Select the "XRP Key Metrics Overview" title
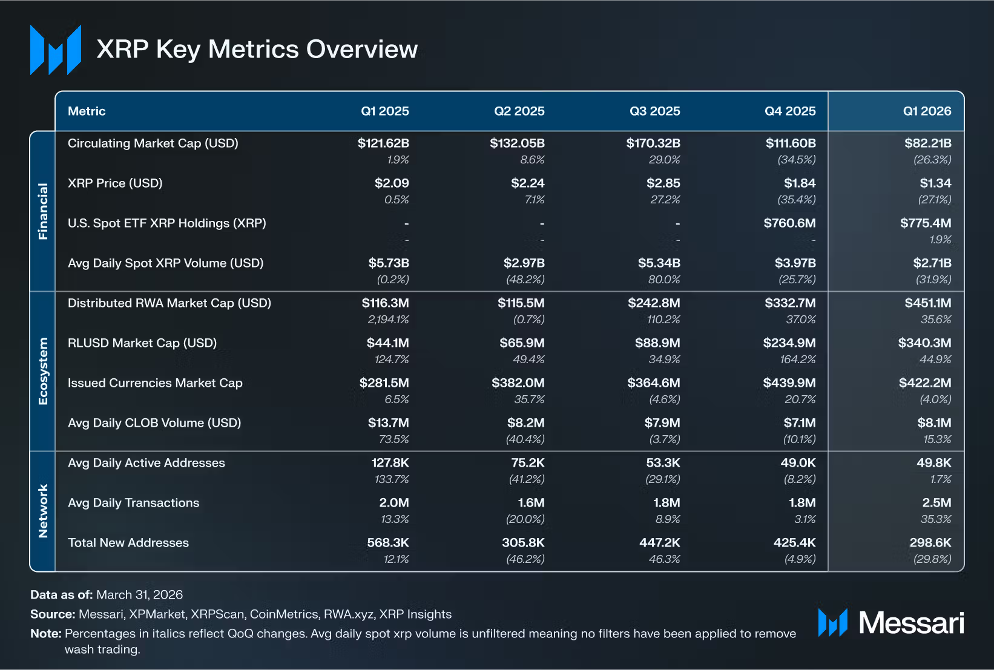994x670 pixels. click(257, 50)
